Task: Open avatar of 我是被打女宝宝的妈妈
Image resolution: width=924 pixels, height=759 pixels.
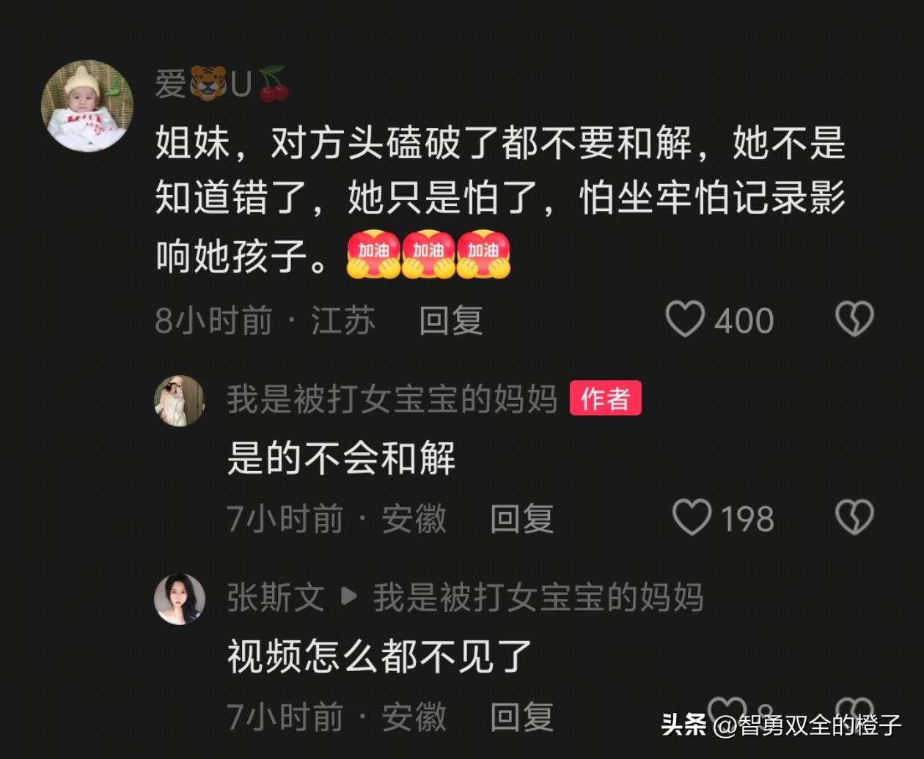Action: tap(180, 401)
